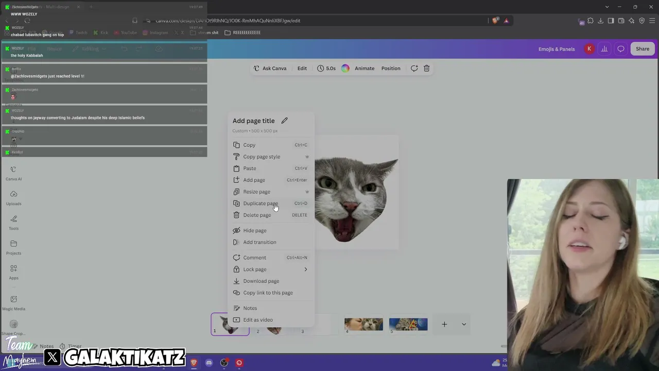659x371 pixels.
Task: Open the Apps sidebar panel
Action: click(x=13, y=273)
